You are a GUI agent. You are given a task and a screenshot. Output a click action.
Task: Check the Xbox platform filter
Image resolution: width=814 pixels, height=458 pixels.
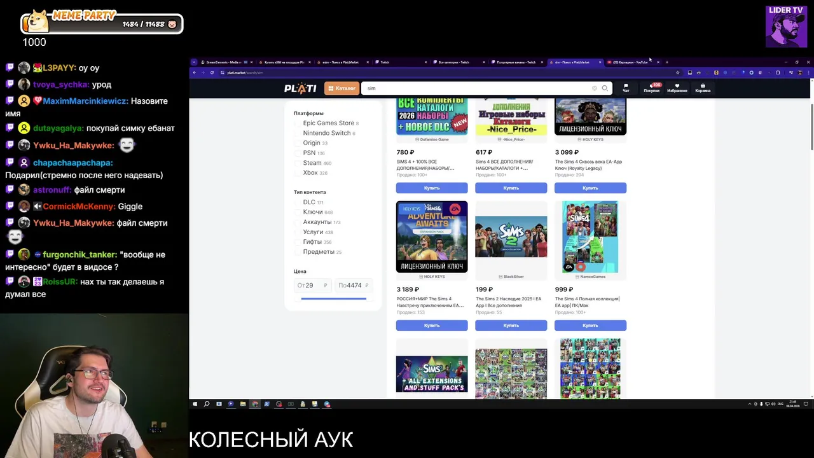[x=298, y=173]
